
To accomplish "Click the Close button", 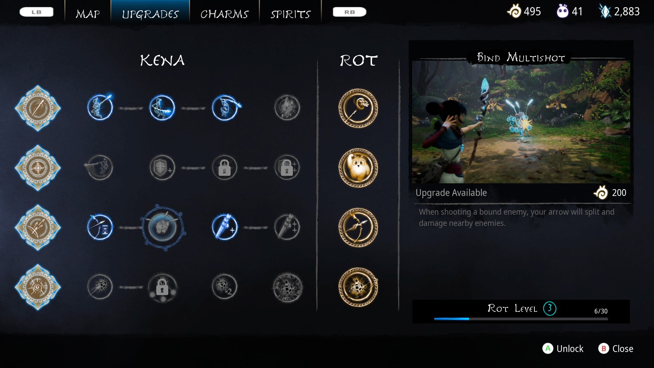I will click(616, 349).
